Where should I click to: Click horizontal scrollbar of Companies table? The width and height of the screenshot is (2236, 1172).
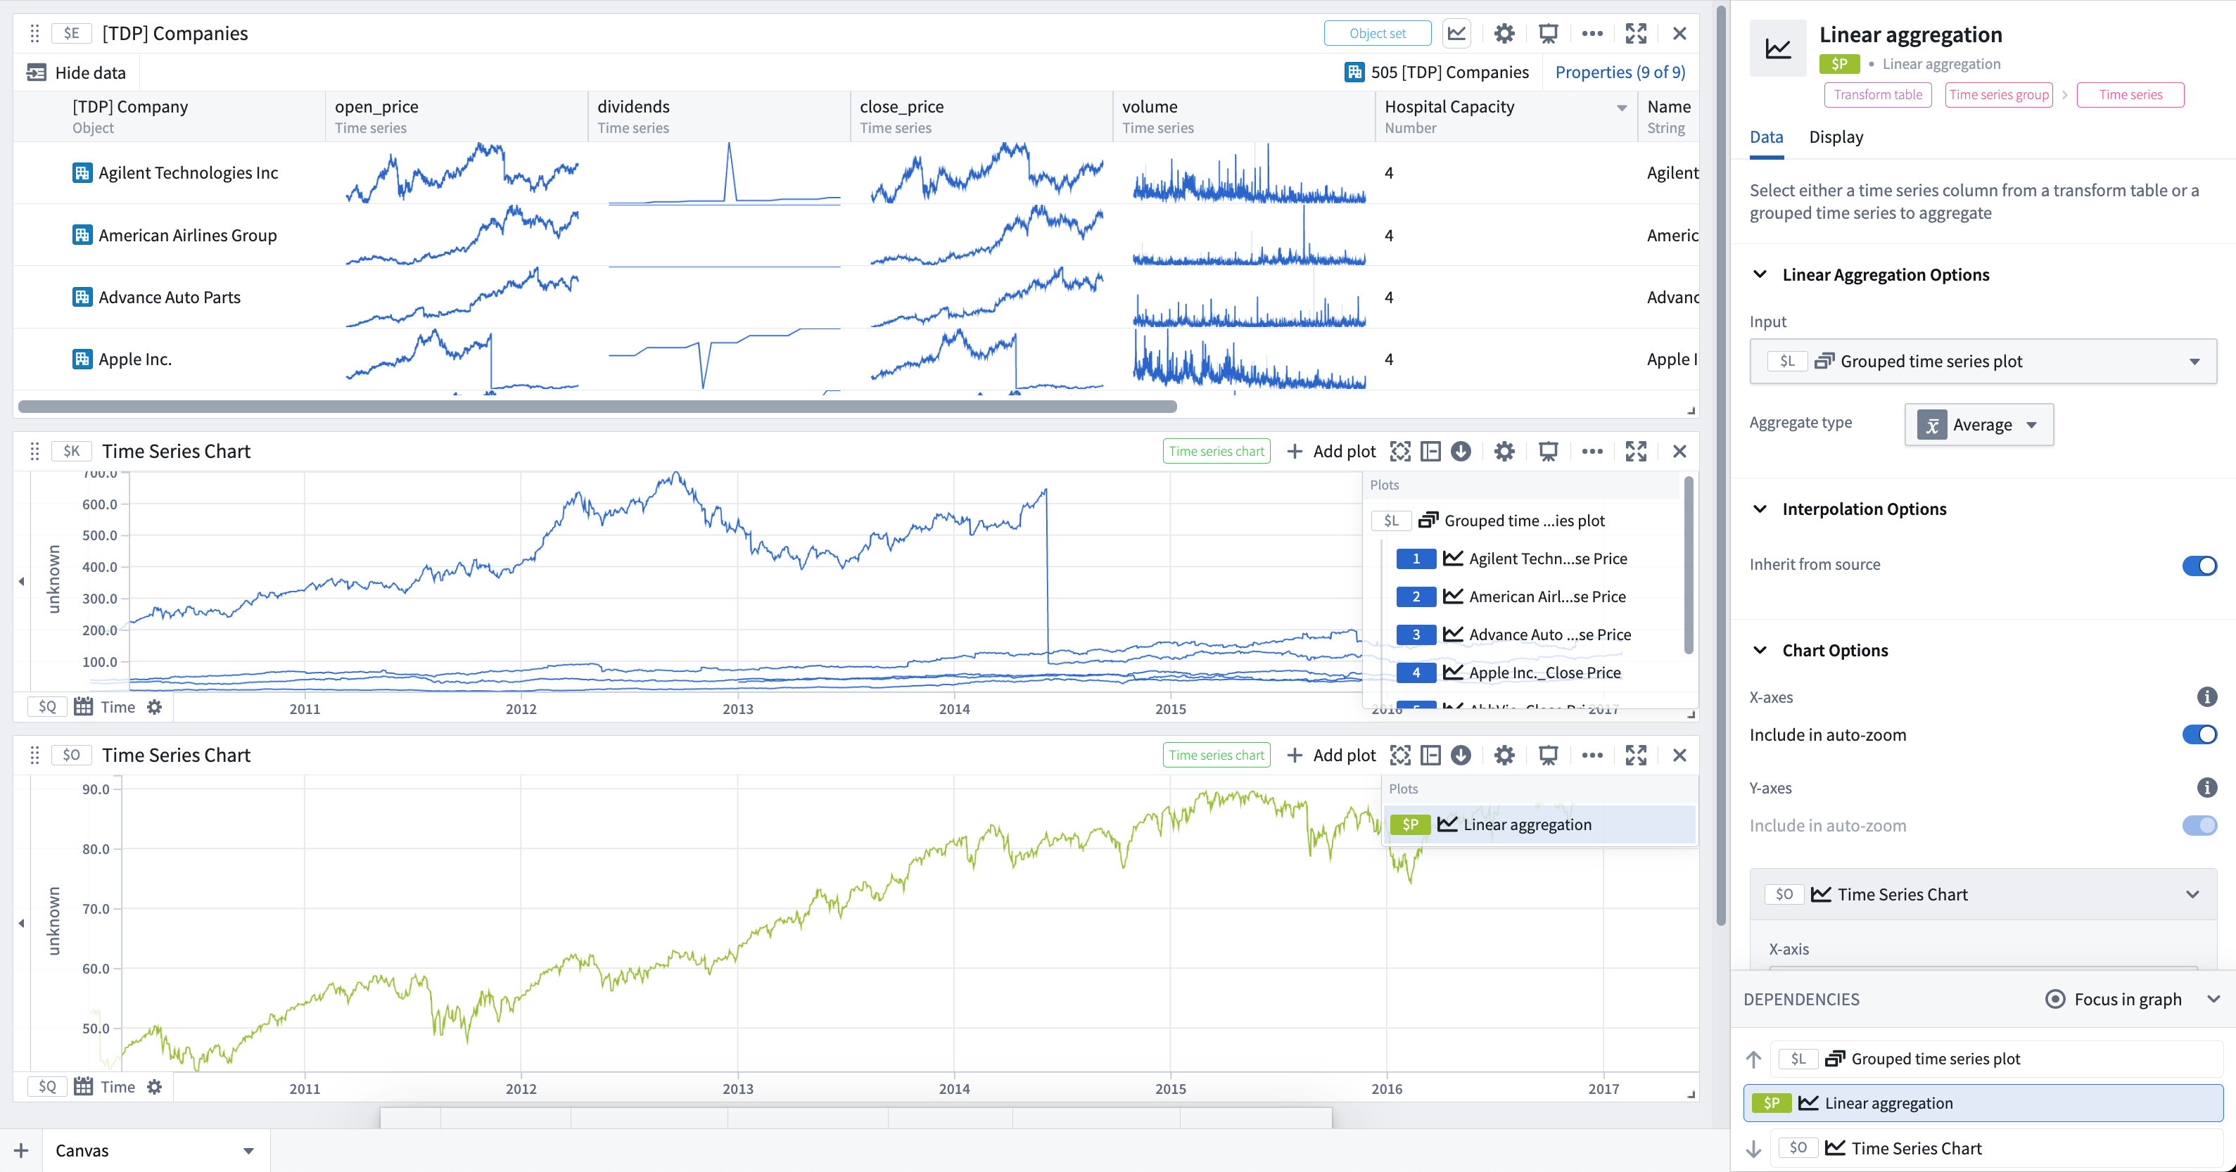click(x=597, y=407)
